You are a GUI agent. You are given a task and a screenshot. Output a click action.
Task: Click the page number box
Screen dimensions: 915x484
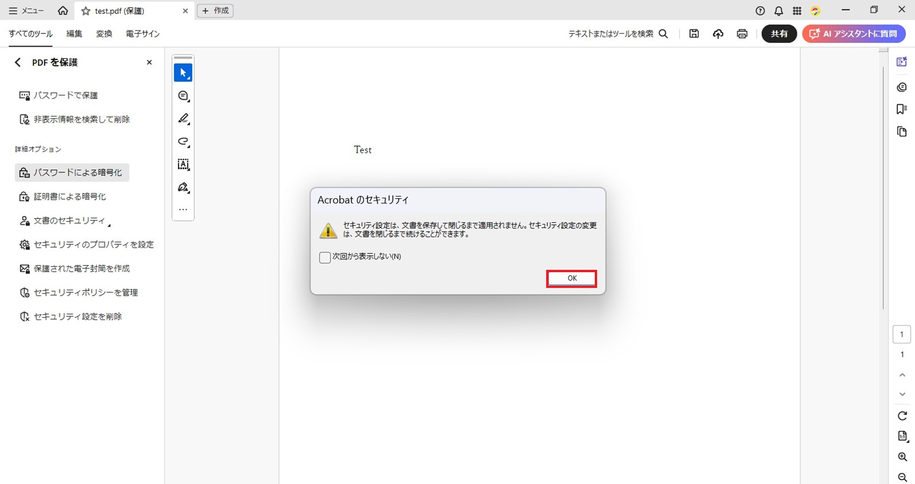pyautogui.click(x=901, y=335)
